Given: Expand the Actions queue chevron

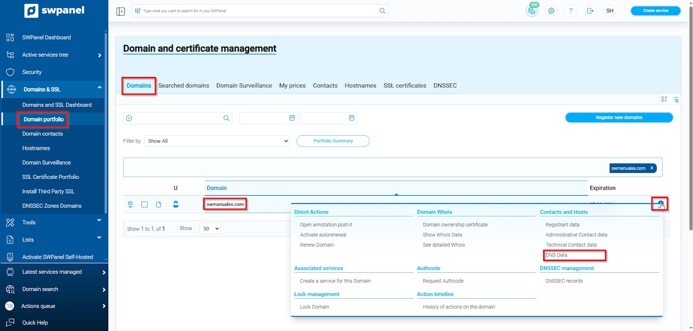Looking at the screenshot, I should pos(104,306).
